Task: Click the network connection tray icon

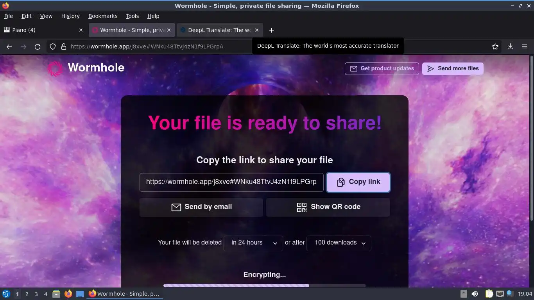Action: click(500, 294)
